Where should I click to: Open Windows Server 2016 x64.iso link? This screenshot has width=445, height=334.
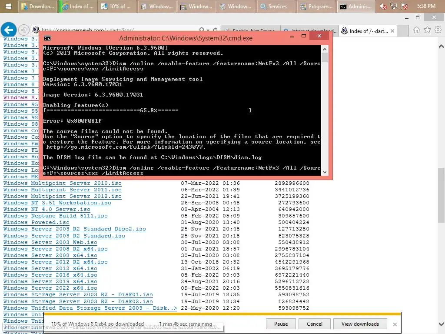coord(50,275)
